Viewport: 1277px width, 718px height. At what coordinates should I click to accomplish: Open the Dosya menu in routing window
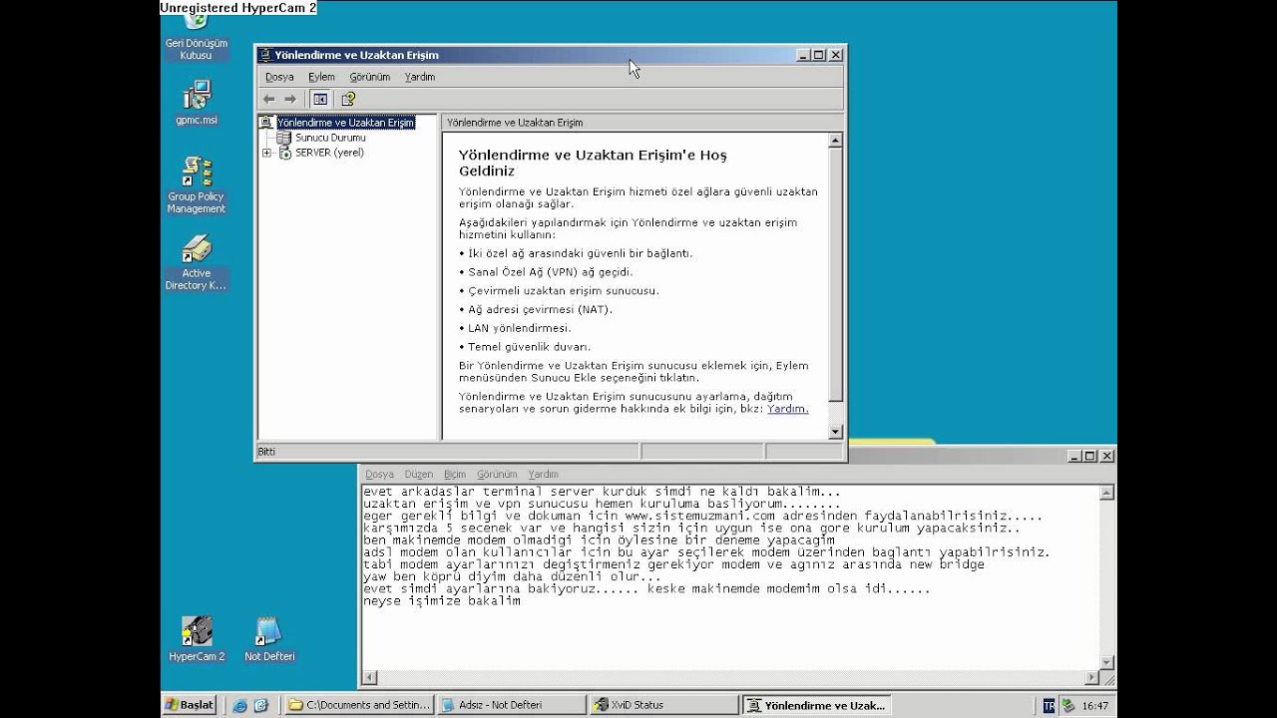(x=279, y=77)
